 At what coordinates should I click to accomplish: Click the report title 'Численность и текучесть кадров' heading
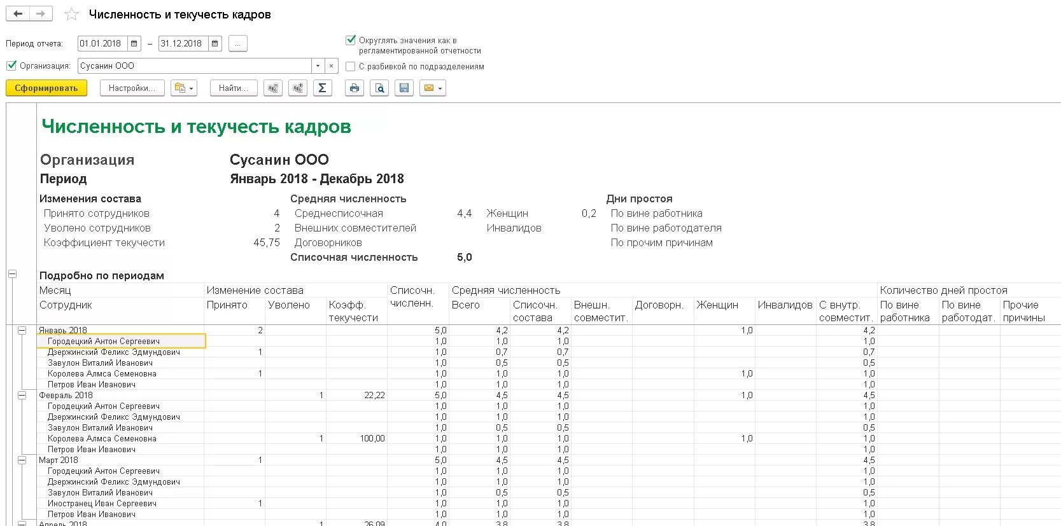[x=196, y=127]
